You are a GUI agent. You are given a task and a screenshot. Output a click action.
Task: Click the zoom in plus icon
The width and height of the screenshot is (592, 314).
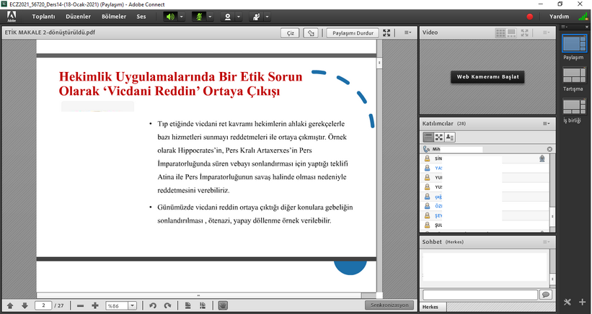[95, 306]
